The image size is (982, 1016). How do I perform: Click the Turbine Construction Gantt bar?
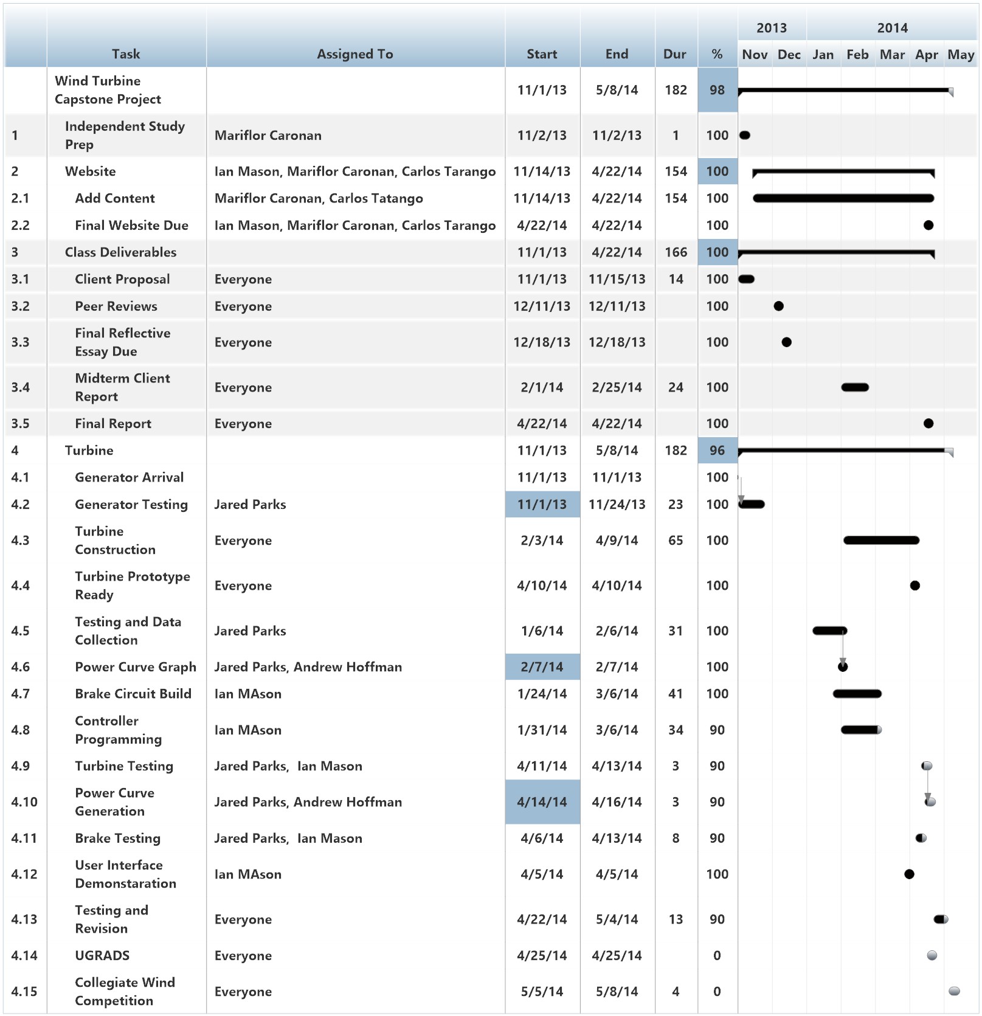coord(882,541)
